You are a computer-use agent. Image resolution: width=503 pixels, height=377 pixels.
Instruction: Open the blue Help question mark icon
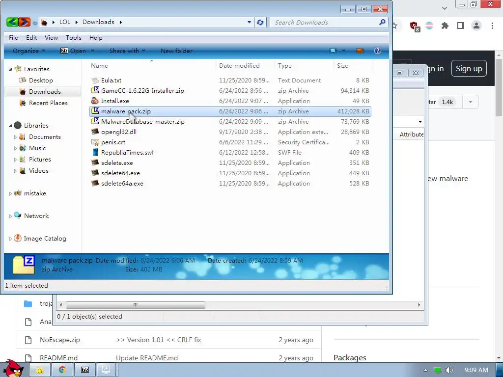[378, 51]
